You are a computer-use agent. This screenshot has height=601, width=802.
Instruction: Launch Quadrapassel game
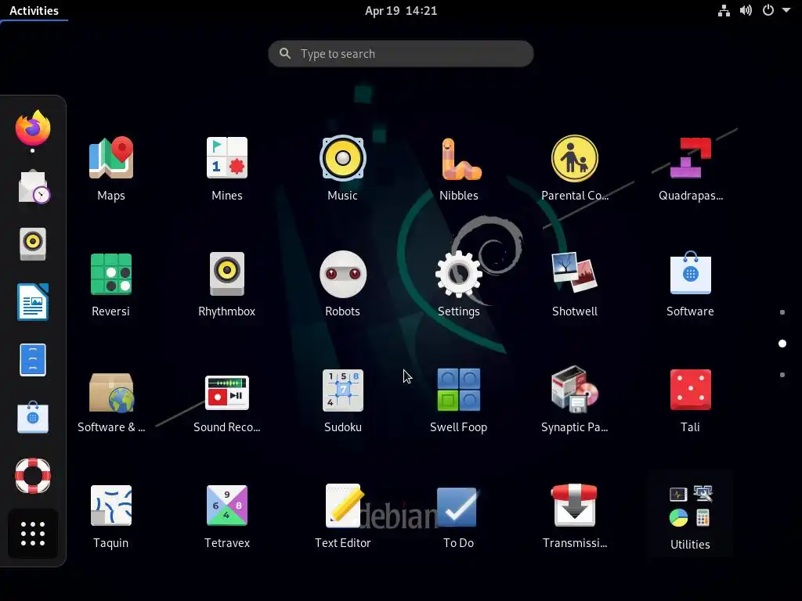click(691, 169)
